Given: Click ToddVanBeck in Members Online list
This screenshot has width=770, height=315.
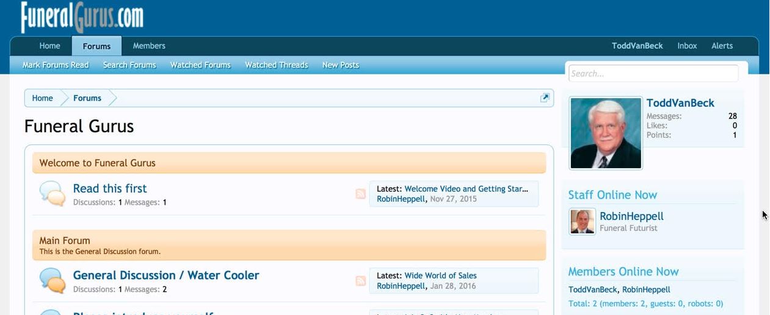Looking at the screenshot, I should [593, 289].
